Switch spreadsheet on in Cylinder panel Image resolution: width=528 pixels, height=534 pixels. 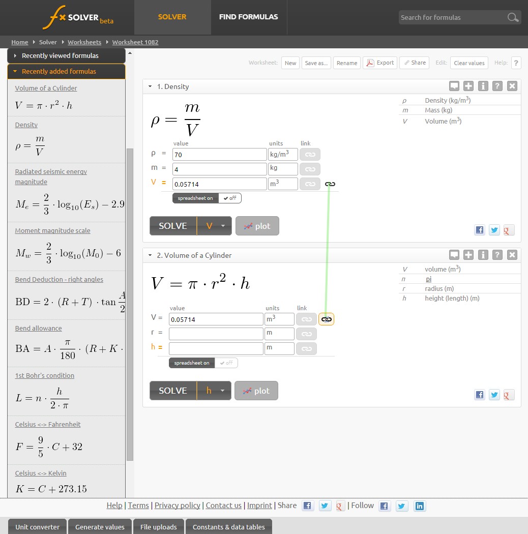coord(192,363)
